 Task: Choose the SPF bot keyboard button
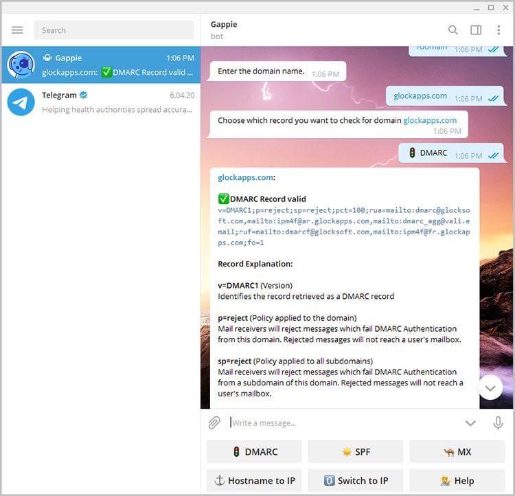pyautogui.click(x=356, y=451)
